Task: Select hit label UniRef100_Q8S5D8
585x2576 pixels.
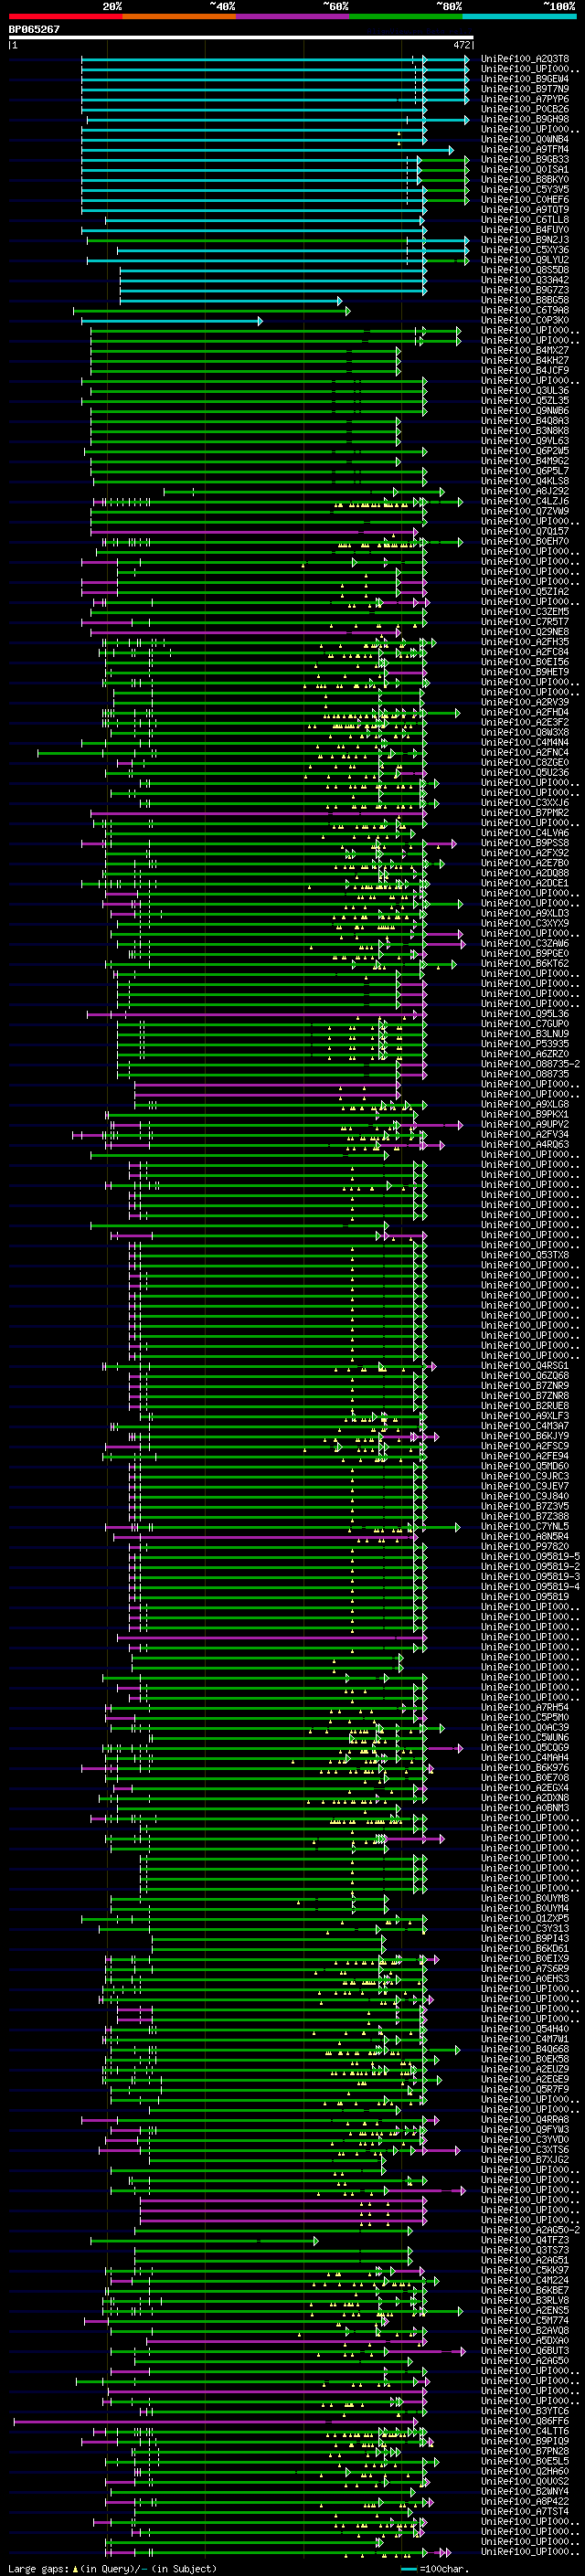Action: click(x=525, y=270)
